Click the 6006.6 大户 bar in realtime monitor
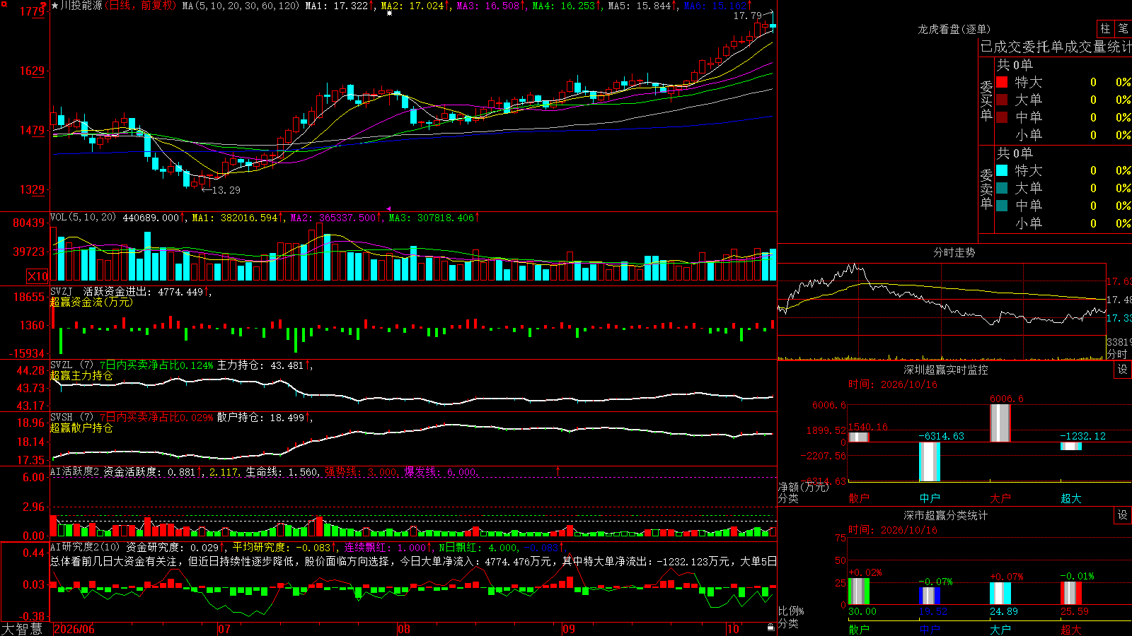Screen dimensions: 1132x636 click(1000, 423)
